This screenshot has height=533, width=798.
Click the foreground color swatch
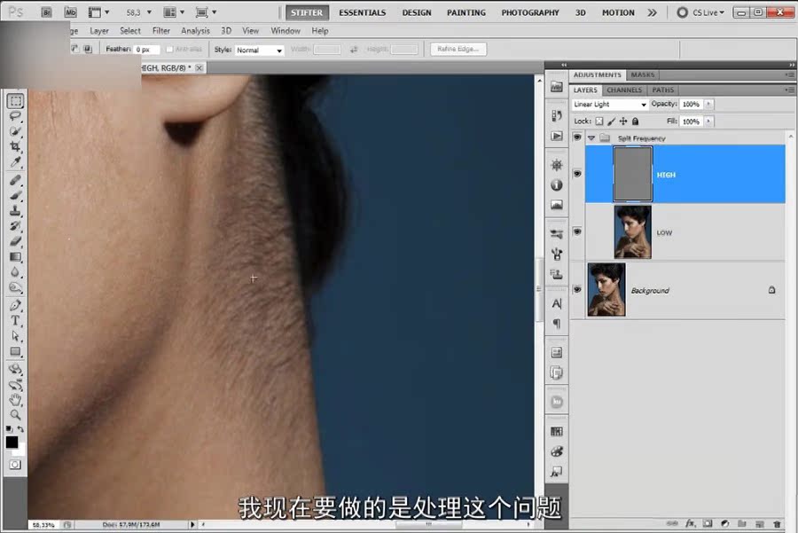click(x=12, y=442)
